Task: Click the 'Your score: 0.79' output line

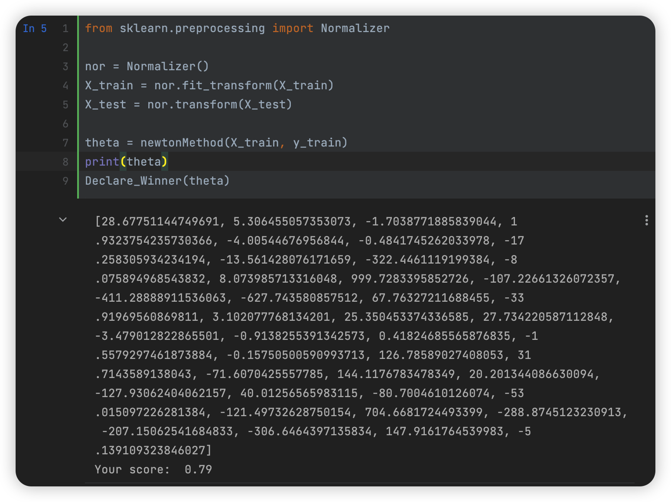Action: [153, 469]
